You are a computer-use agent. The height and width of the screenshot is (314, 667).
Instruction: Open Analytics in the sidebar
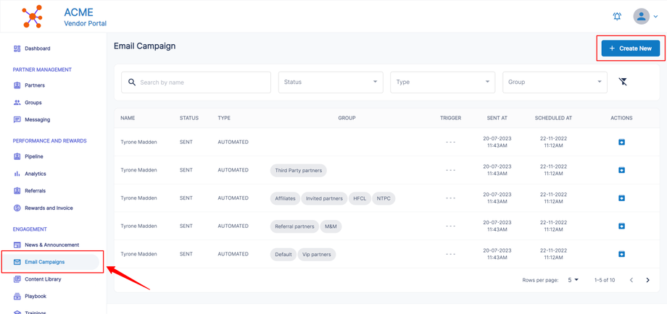(35, 174)
